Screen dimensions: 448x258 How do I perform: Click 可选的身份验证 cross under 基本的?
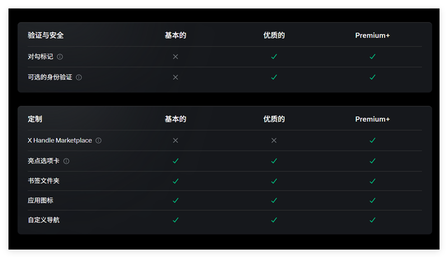pos(175,77)
